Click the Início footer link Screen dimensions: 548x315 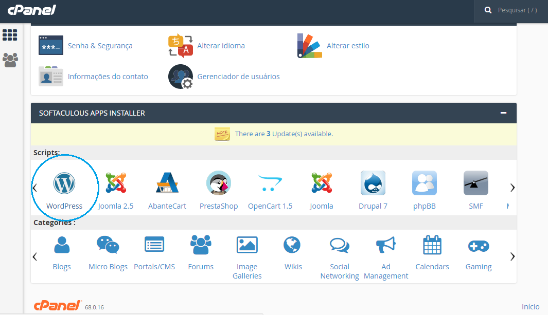coord(531,307)
